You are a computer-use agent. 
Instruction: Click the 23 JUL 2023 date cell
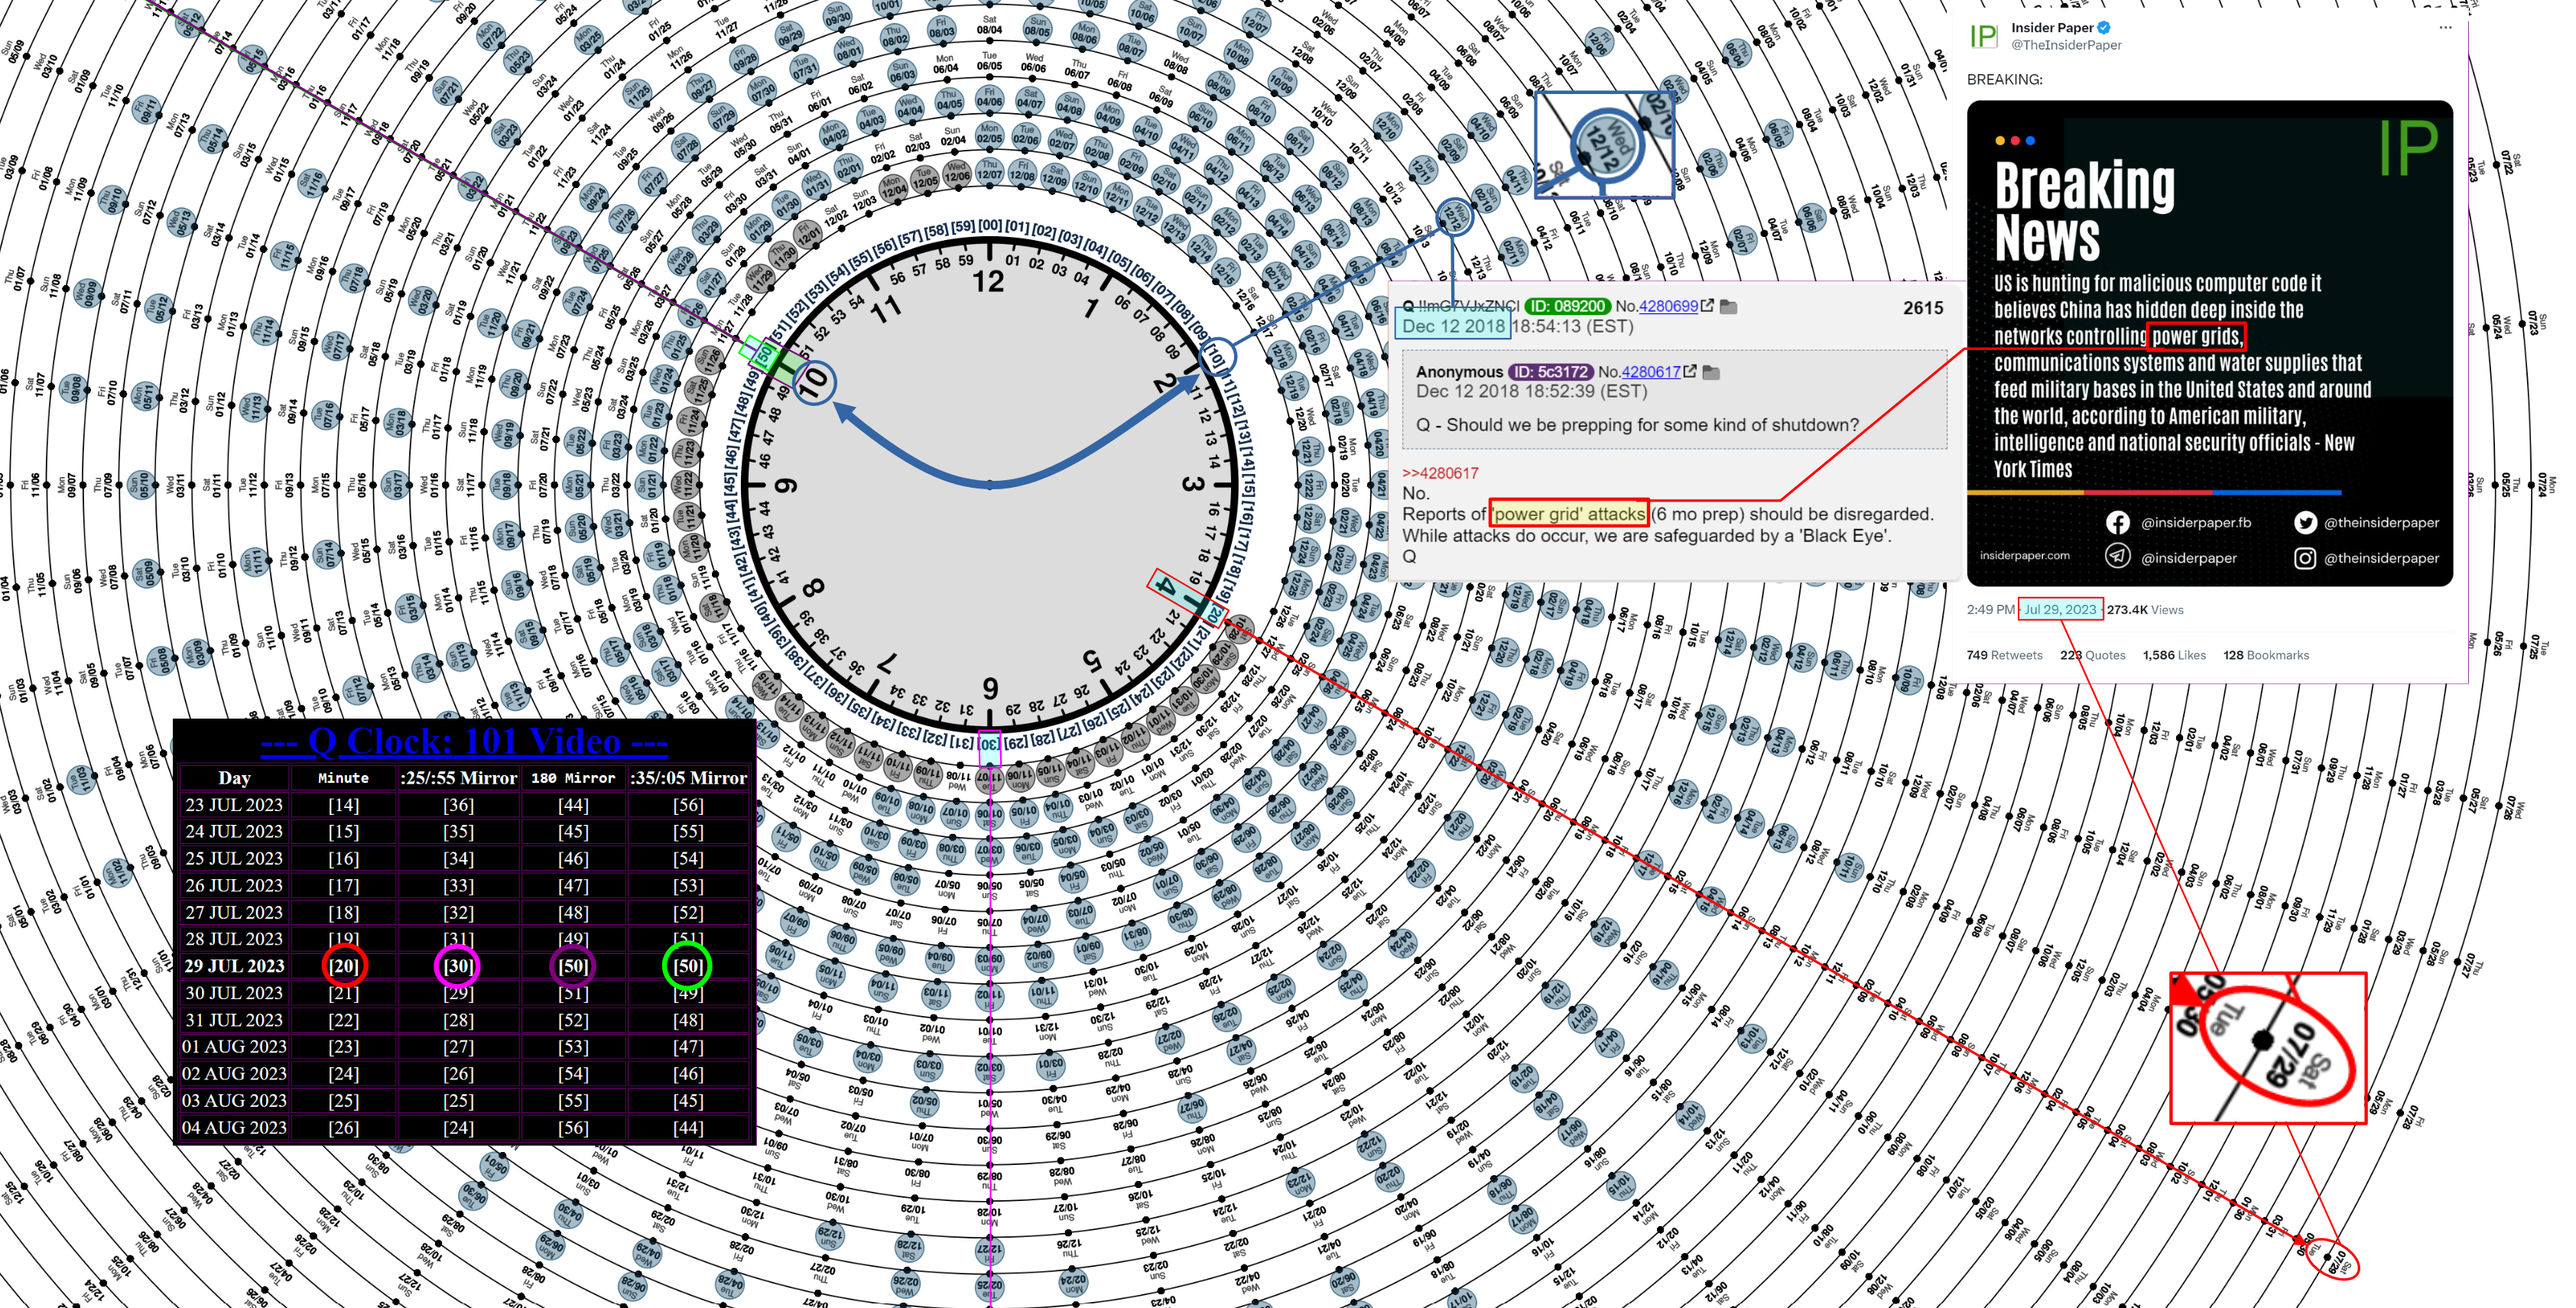pyautogui.click(x=234, y=804)
